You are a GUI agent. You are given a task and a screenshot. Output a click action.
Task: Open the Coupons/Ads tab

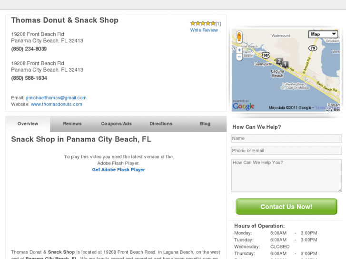click(x=116, y=124)
